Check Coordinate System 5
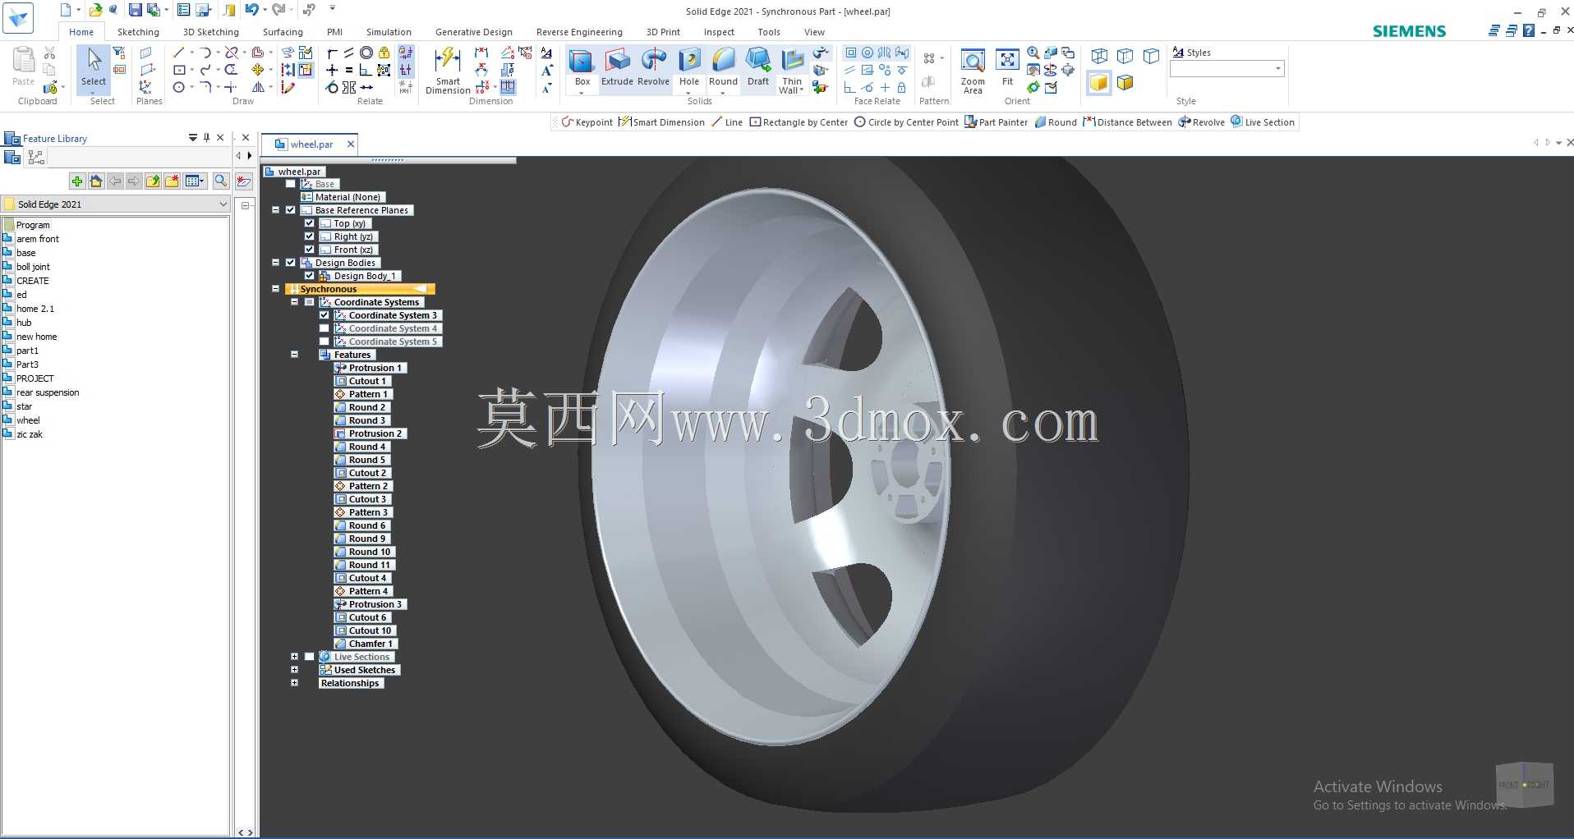The height and width of the screenshot is (839, 1574). [x=324, y=342]
